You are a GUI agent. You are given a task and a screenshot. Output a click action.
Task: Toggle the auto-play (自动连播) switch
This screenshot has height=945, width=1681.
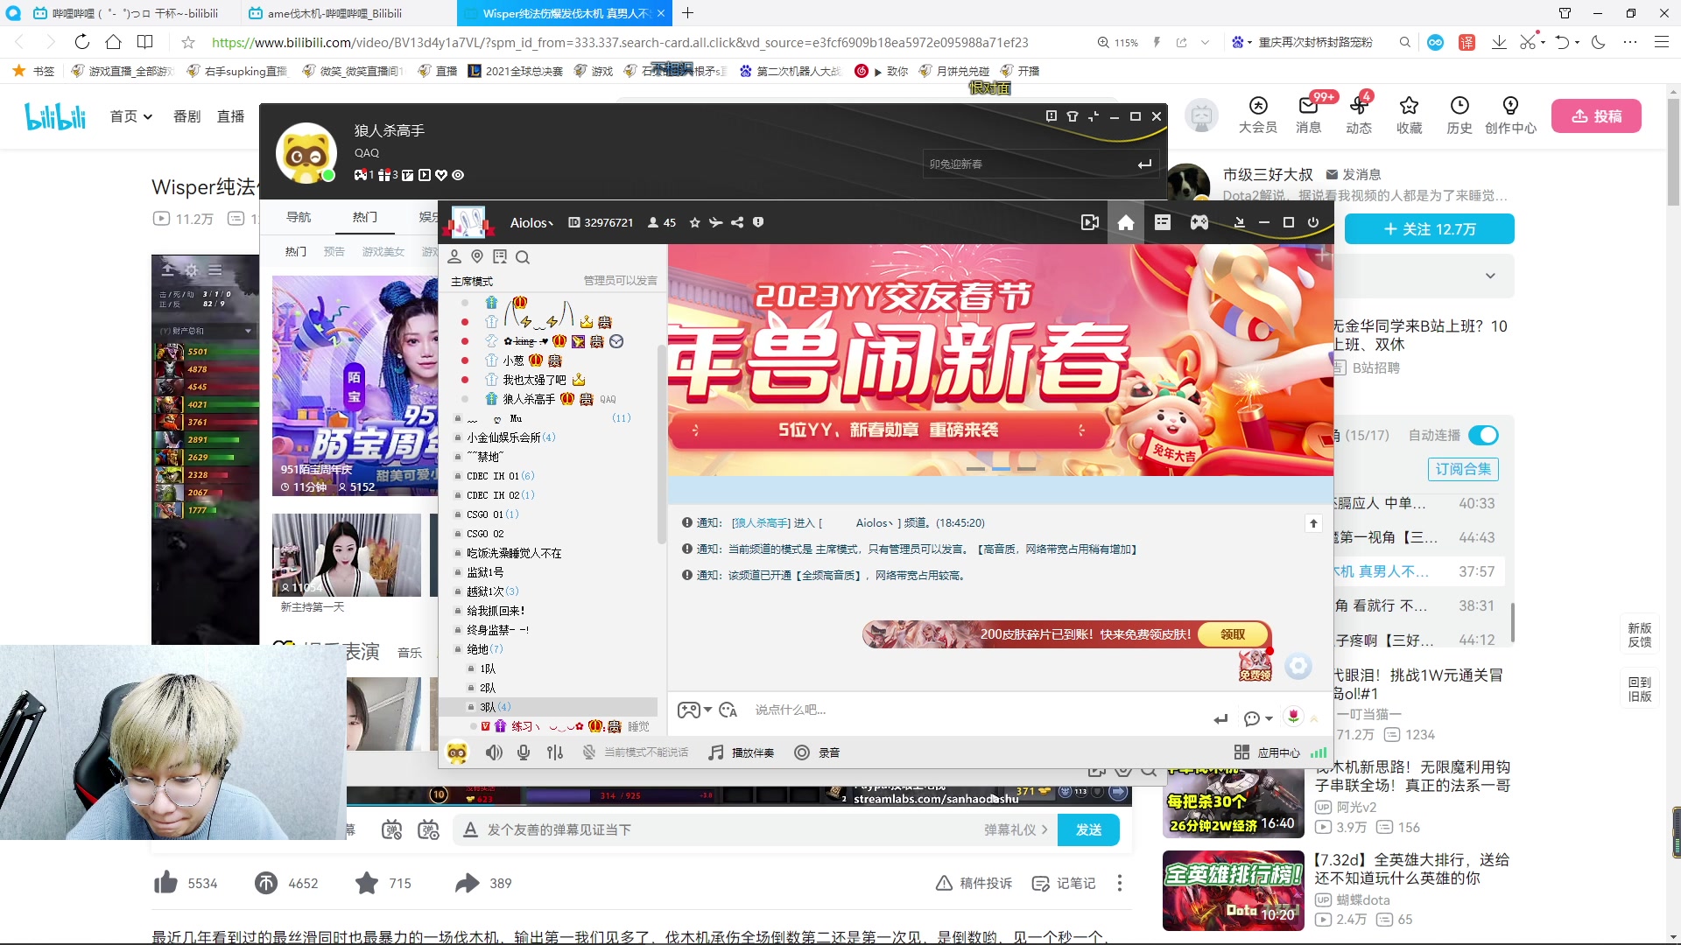[1484, 435]
